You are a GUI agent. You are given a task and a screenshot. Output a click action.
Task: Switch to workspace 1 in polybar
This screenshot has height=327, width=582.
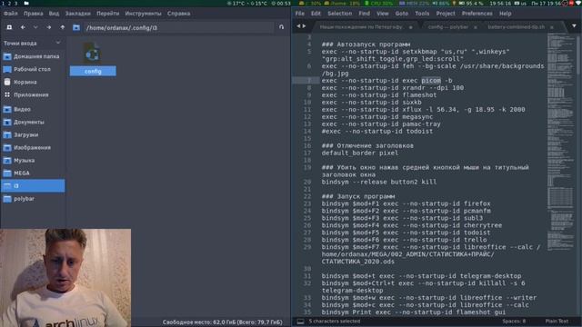(3, 4)
